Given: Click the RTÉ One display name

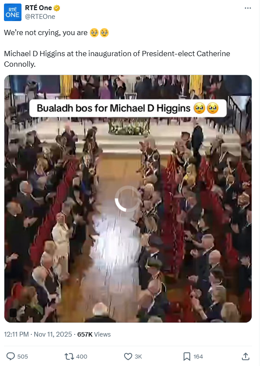Looking at the screenshot, I should [39, 8].
